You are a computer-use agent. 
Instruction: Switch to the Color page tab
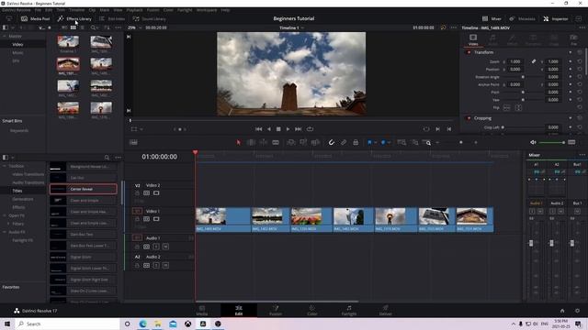pyautogui.click(x=312, y=310)
